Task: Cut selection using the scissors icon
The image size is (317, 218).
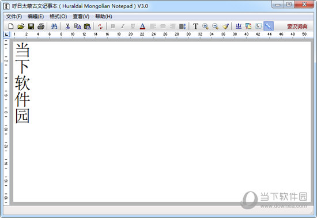Action: (x=67, y=26)
